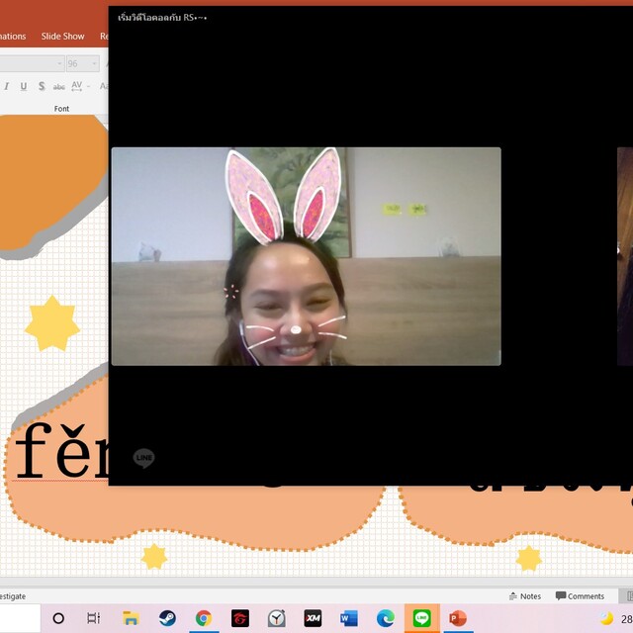Click the LINE taskbar icon

point(421,618)
